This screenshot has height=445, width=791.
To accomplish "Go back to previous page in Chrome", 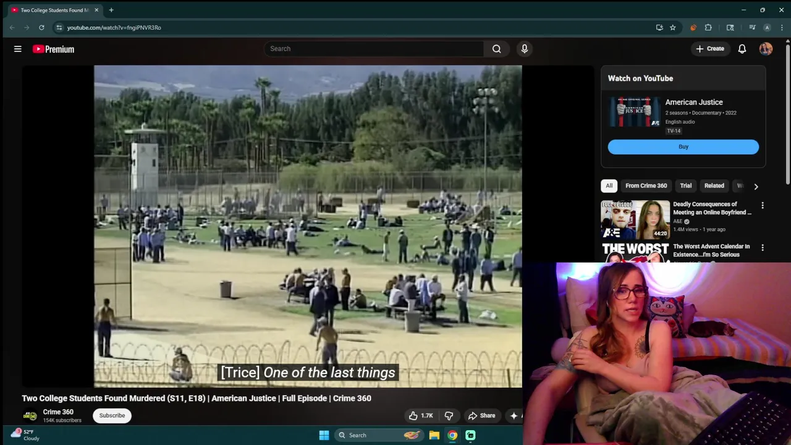I will click(x=12, y=27).
